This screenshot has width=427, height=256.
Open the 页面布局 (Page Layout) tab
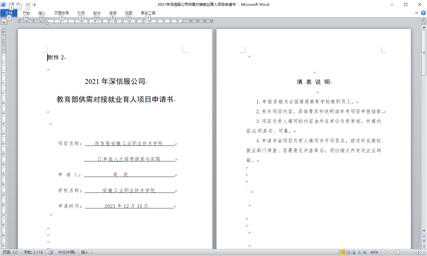pos(61,13)
